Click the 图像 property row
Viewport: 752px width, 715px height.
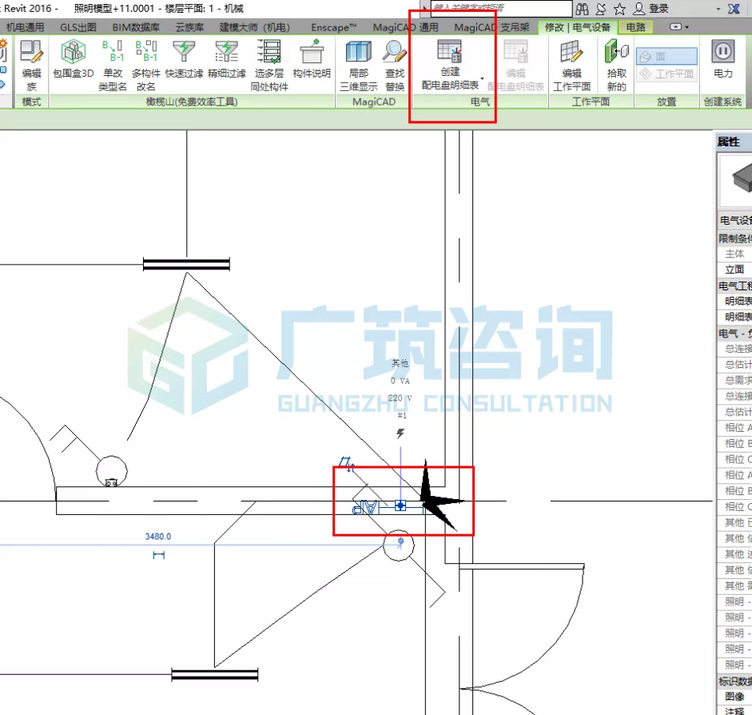pyautogui.click(x=734, y=697)
